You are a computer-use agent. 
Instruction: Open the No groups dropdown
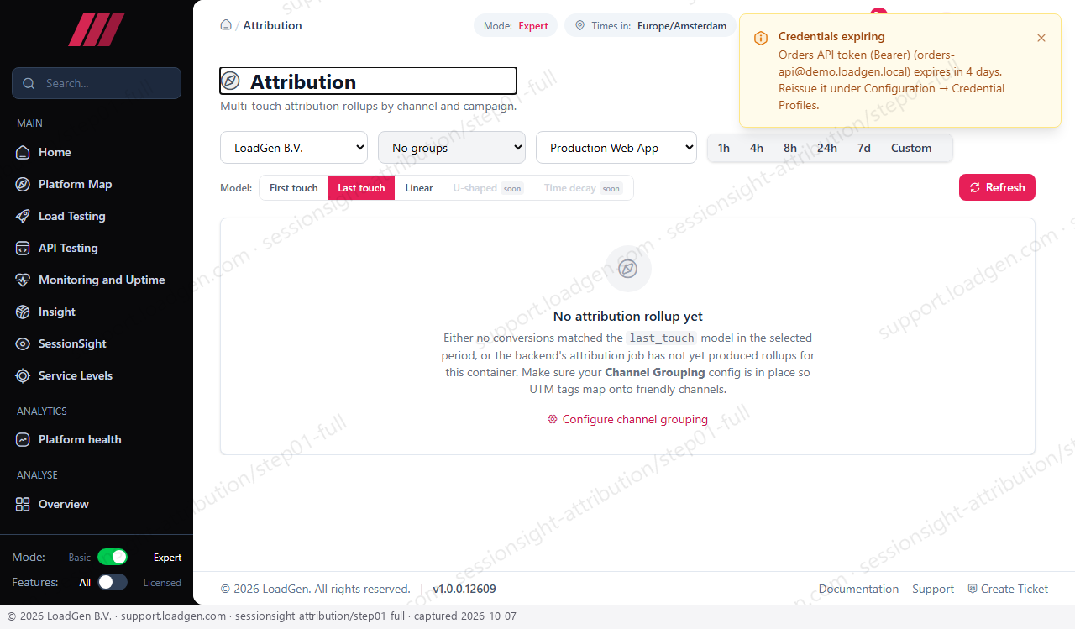coord(452,148)
